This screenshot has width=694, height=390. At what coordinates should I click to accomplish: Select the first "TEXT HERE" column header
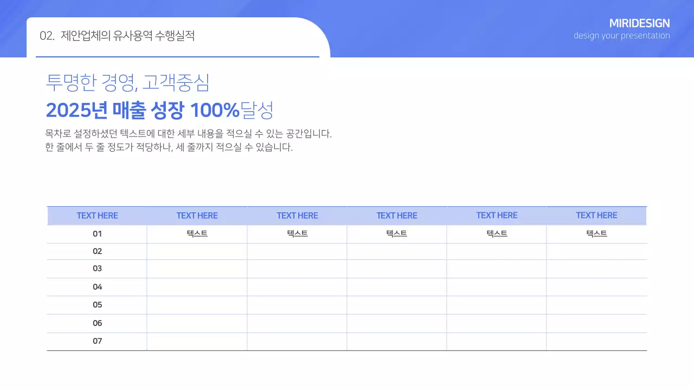97,215
